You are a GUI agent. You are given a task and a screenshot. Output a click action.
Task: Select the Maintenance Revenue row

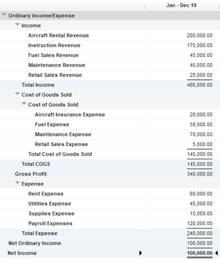(110, 65)
